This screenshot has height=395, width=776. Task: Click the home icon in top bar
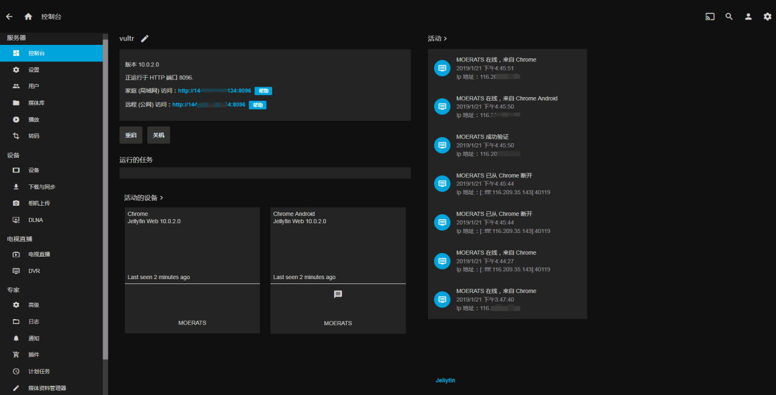(27, 16)
